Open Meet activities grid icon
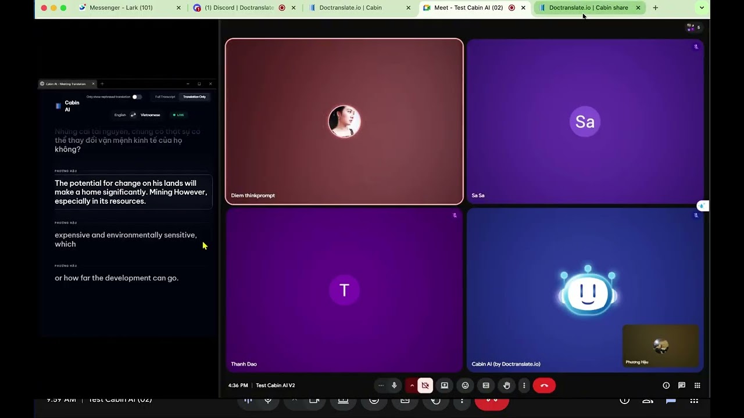The width and height of the screenshot is (744, 418). point(697,385)
